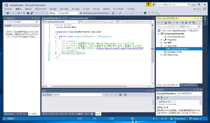Click the Find in Files toolbar icon
210x123 pixels.
pyautogui.click(x=120, y=13)
